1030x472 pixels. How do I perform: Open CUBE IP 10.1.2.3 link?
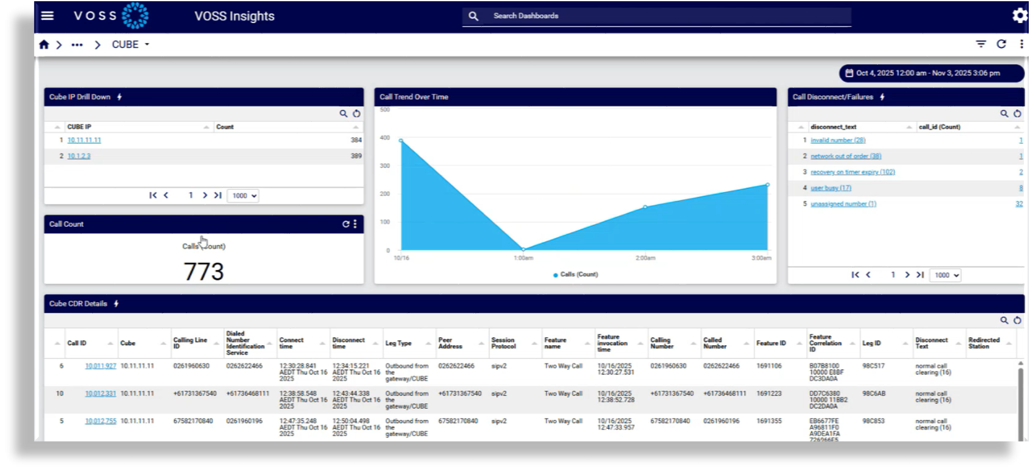click(79, 156)
